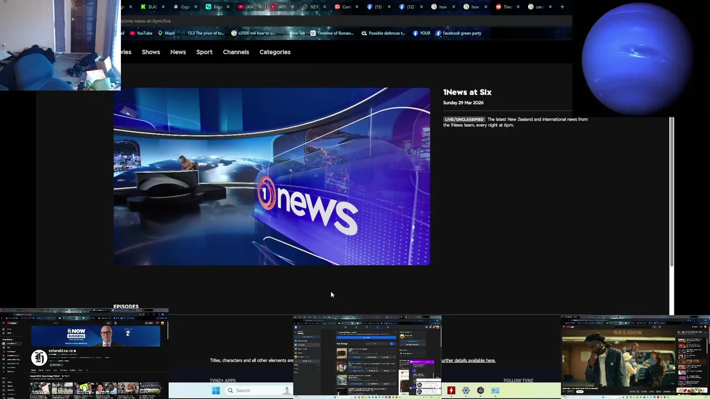Screen dimensions: 710x399
Task: Open the Channels menu item
Action: [x=236, y=52]
